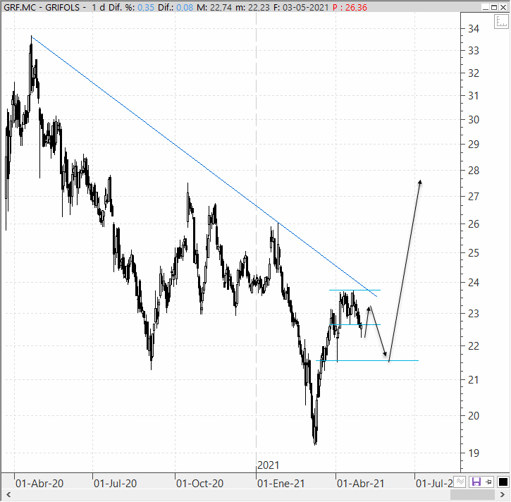Click the date F: 03-05-2021
The width and height of the screenshot is (511, 502).
click(301, 7)
